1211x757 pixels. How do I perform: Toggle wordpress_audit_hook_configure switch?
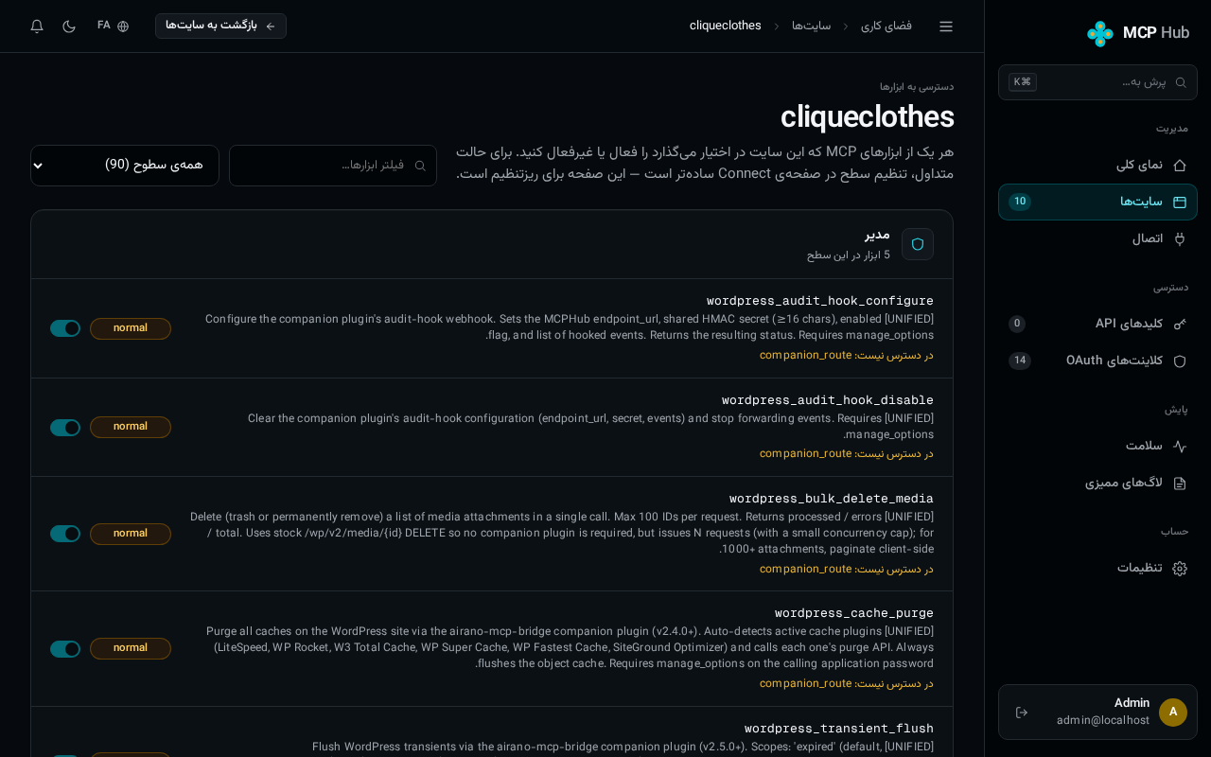pyautogui.click(x=65, y=328)
